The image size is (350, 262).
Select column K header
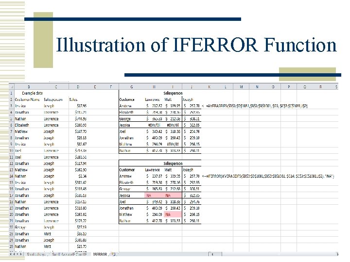coord(209,87)
